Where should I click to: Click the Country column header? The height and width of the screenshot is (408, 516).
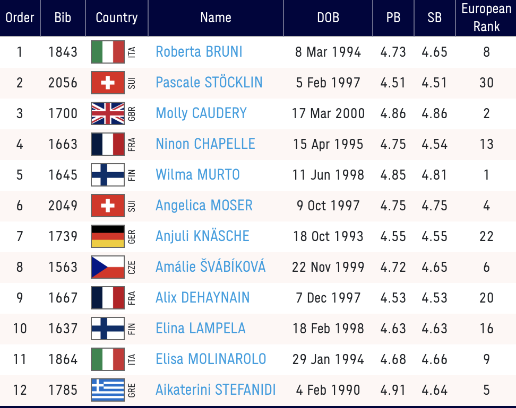[x=116, y=17]
